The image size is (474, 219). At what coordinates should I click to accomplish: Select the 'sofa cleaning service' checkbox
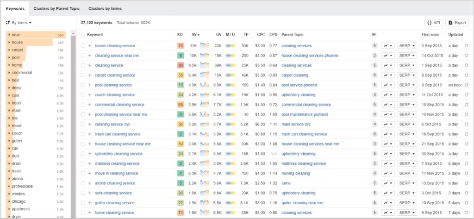(x=83, y=193)
